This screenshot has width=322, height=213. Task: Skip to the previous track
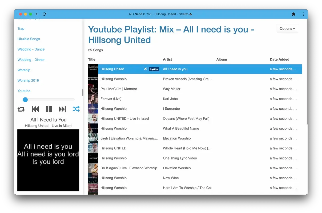click(35, 109)
